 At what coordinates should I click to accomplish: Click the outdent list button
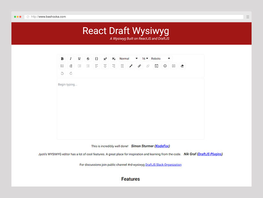(88, 66)
